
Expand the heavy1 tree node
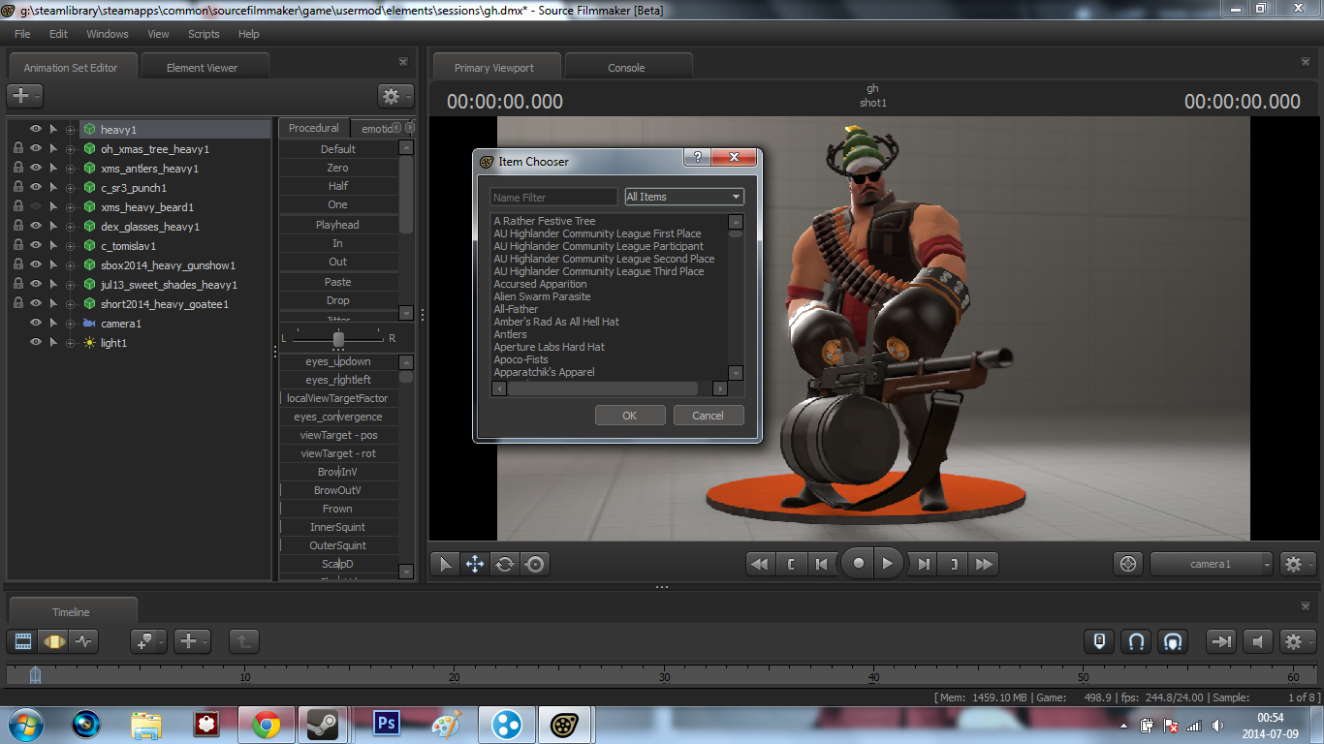click(70, 130)
